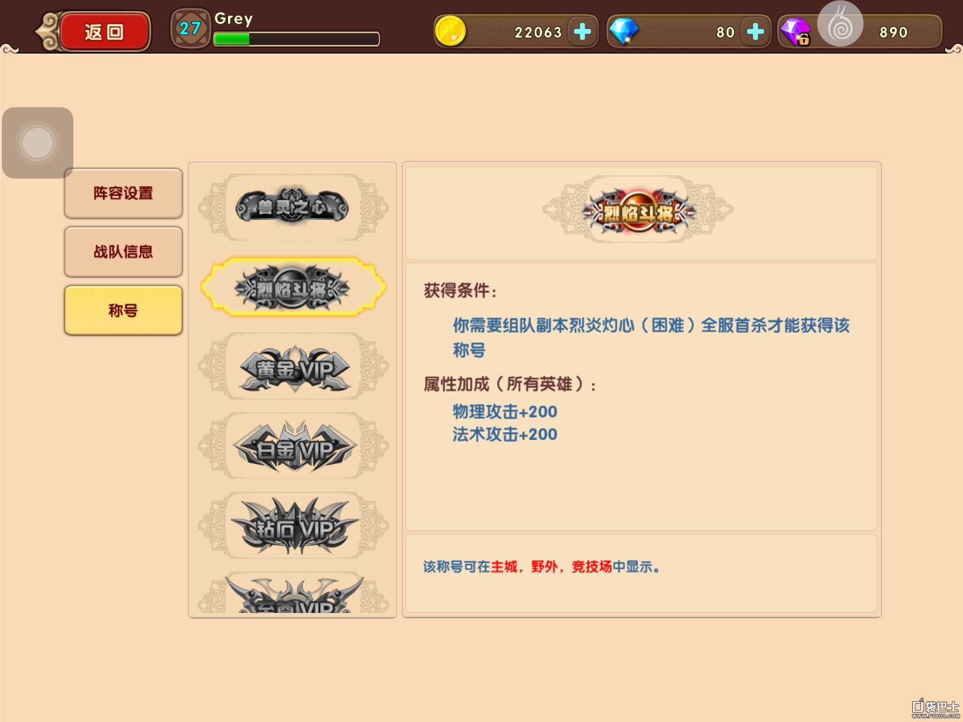The image size is (963, 722).
Task: Click the gold coin icon
Action: [450, 31]
